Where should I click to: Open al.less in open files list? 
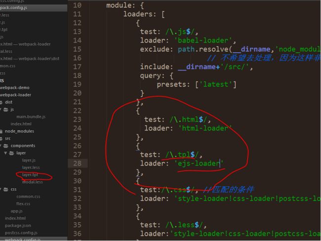6,51
